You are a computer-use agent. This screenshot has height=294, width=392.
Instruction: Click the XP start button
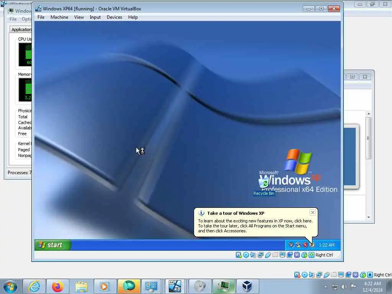click(53, 245)
